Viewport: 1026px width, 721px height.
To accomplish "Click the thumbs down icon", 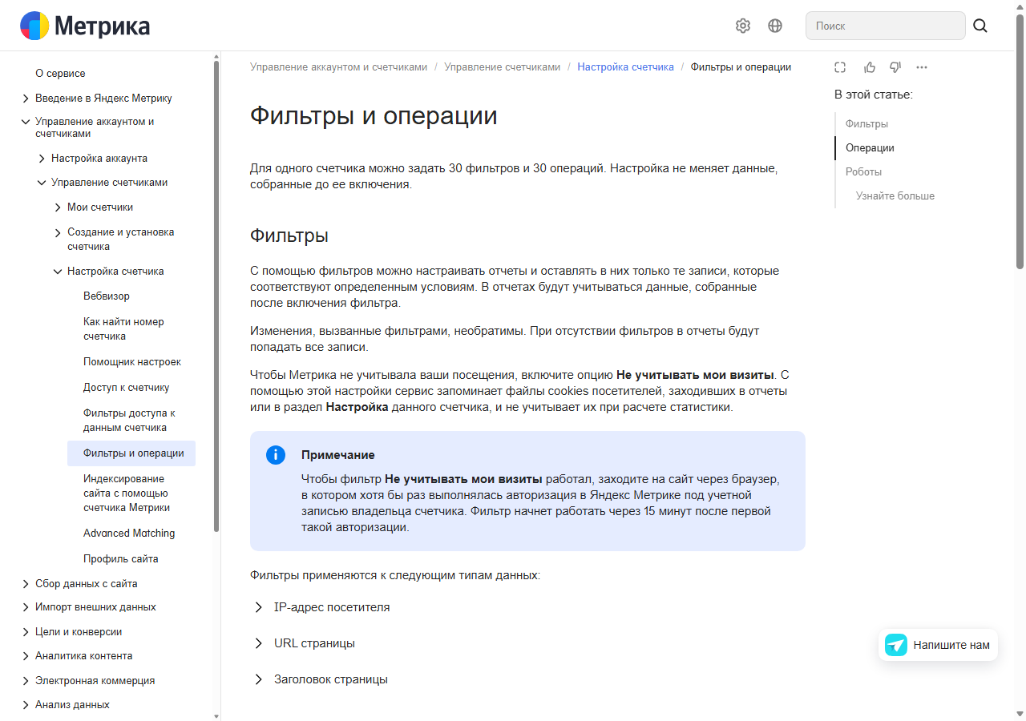I will coord(895,67).
